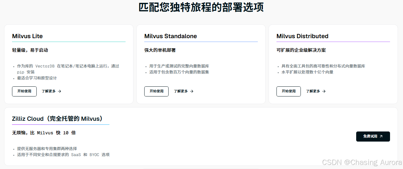403x169 pixels.
Task: Click 开始使用 button in Milvus Lite card
Action: tap(24, 91)
